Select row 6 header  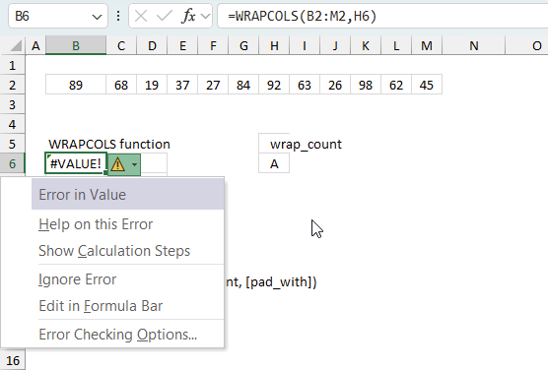click(x=13, y=163)
